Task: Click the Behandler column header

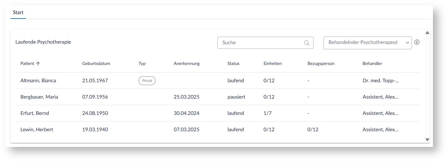Action: pos(372,64)
